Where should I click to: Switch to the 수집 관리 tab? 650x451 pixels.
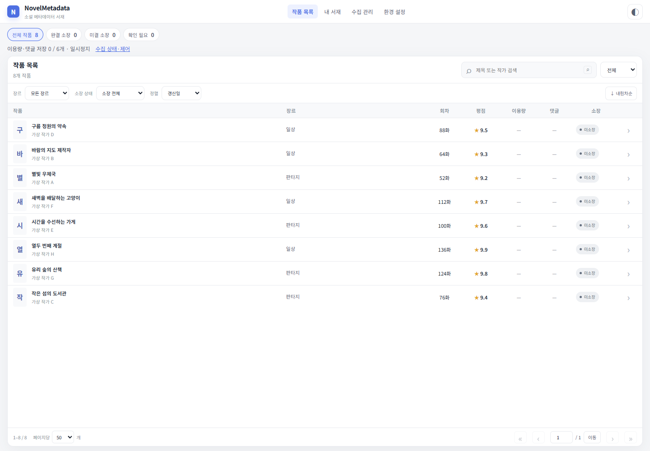[x=362, y=12]
